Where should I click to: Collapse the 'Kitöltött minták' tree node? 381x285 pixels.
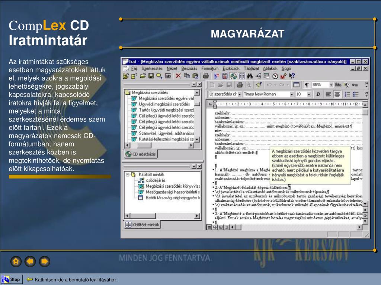click(x=127, y=174)
